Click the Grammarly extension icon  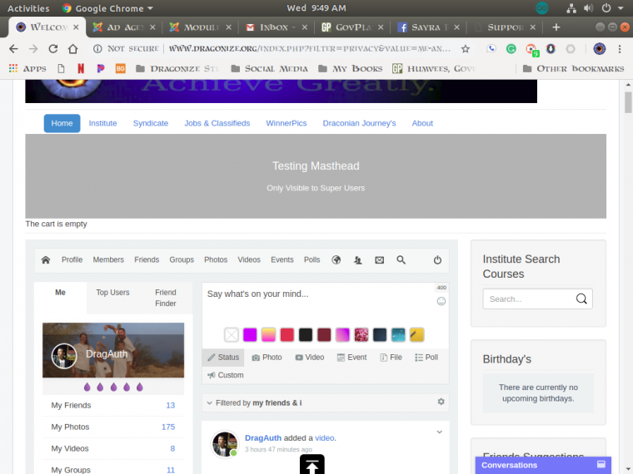tap(511, 49)
